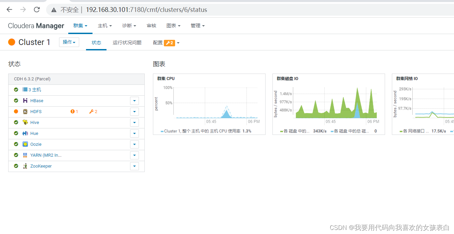454x234 pixels.
Task: Click green health check beside Oozie
Action: point(16,144)
